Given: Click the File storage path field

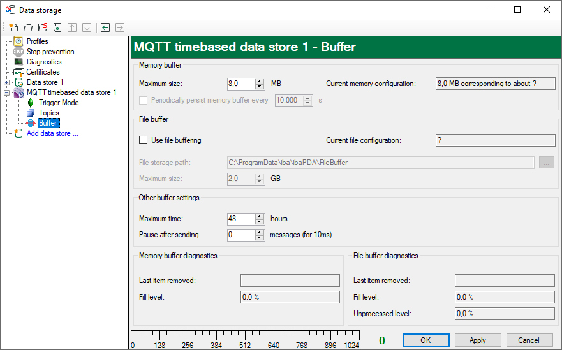Looking at the screenshot, I should pos(381,163).
